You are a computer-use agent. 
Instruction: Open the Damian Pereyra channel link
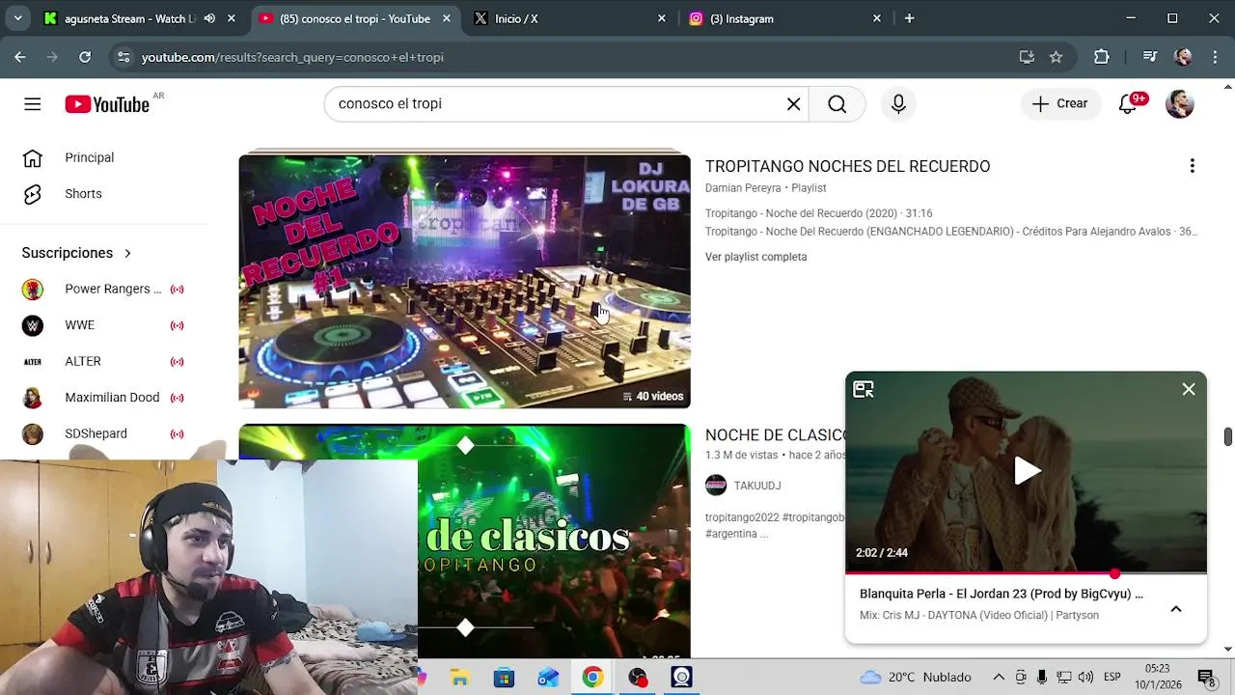743,188
